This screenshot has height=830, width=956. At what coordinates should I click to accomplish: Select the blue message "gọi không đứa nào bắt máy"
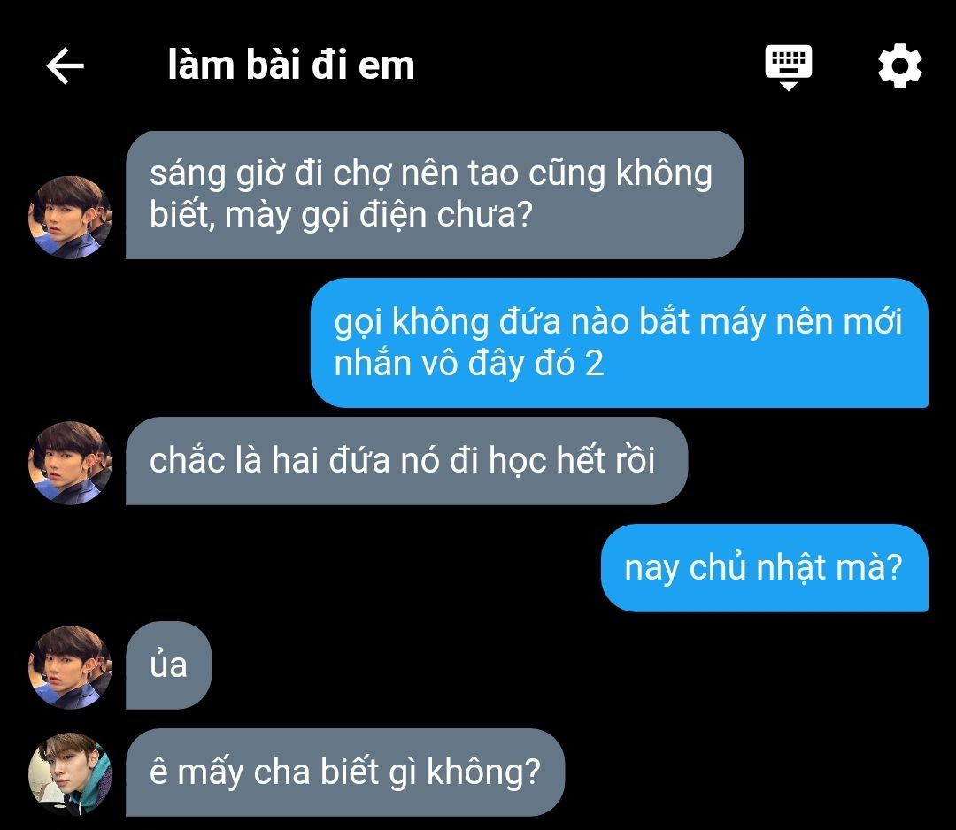[x=620, y=342]
